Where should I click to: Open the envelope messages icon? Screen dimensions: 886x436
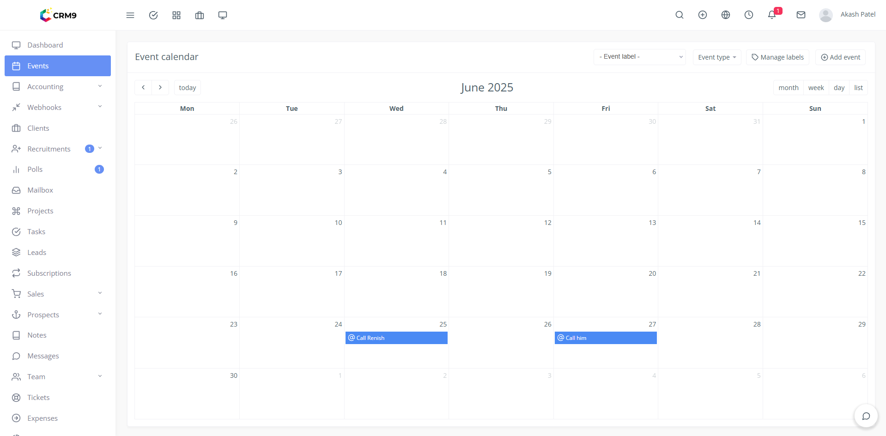coord(801,15)
